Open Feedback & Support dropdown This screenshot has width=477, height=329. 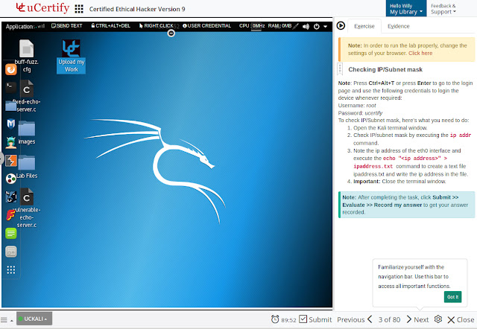pyautogui.click(x=443, y=9)
